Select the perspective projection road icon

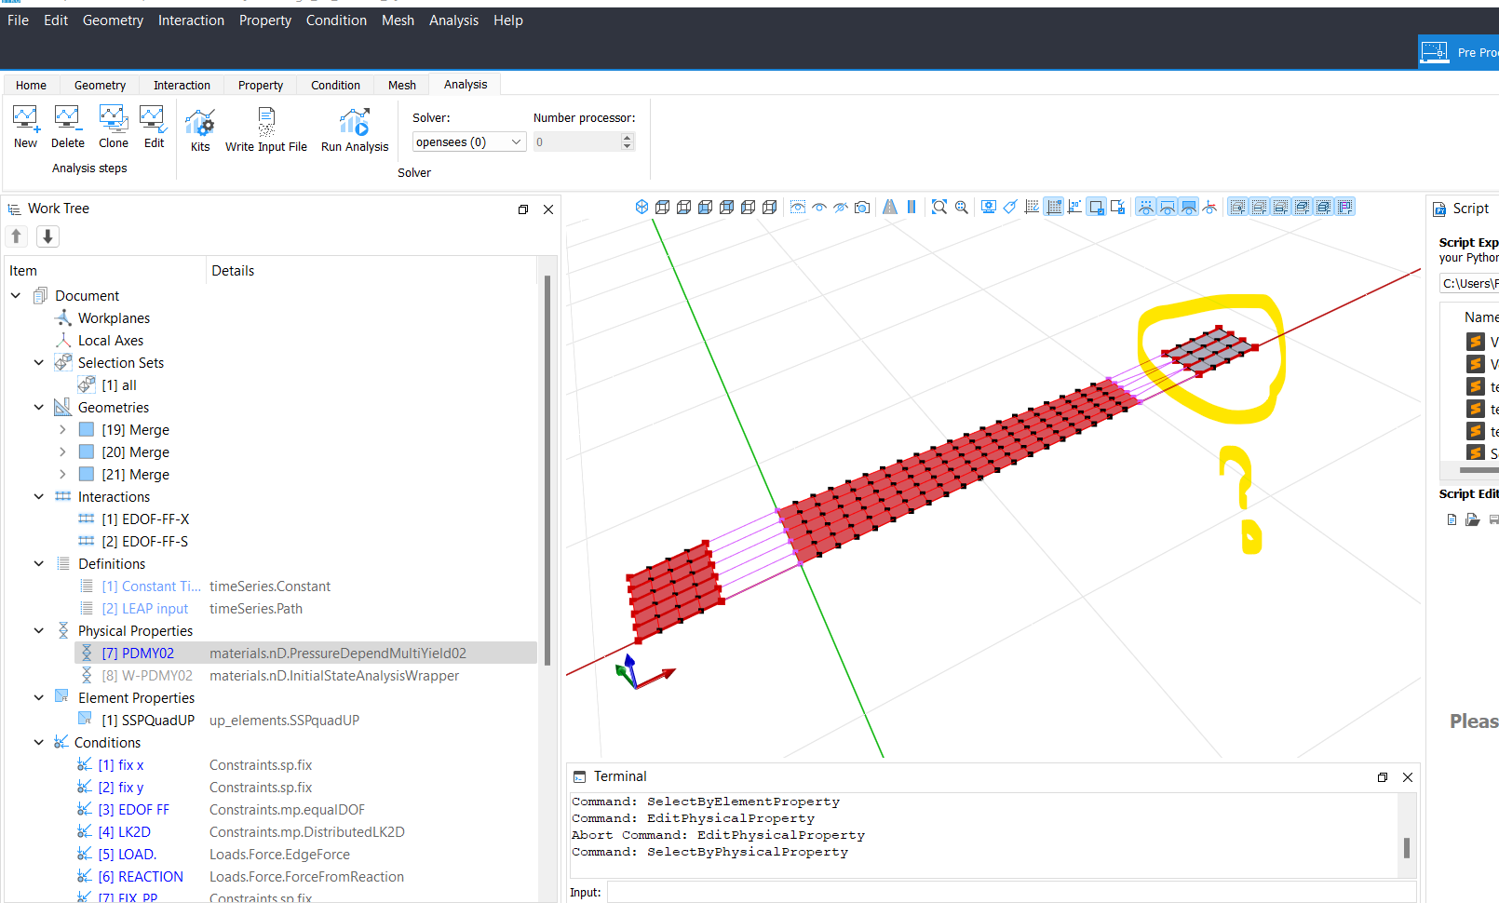coord(890,207)
